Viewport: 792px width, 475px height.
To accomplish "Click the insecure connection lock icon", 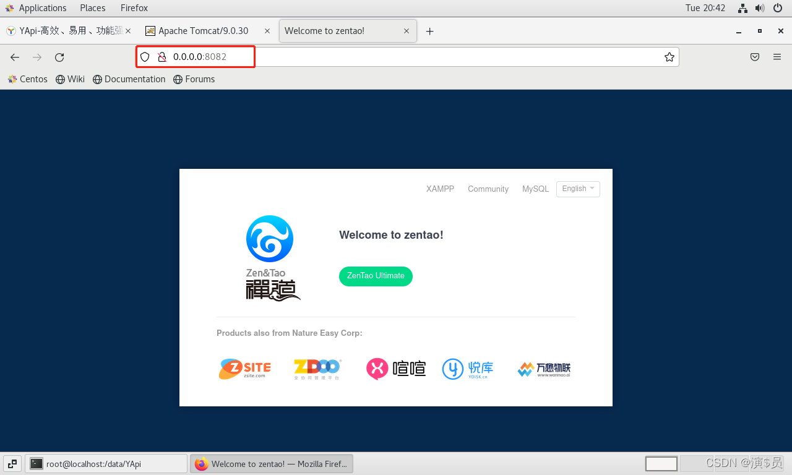I will click(161, 57).
